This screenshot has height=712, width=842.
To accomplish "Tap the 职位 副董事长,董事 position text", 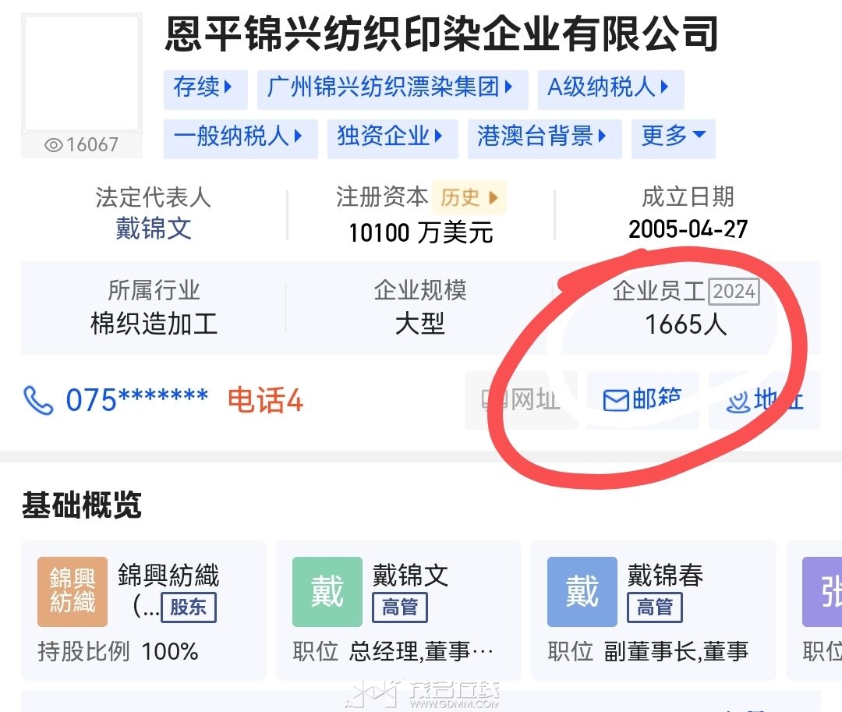I will coord(648,652).
